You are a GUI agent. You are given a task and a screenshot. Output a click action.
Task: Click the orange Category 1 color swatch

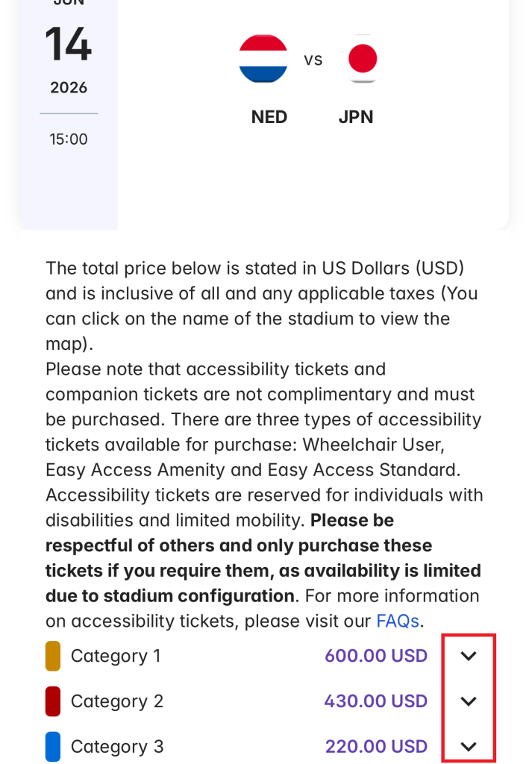[53, 656]
